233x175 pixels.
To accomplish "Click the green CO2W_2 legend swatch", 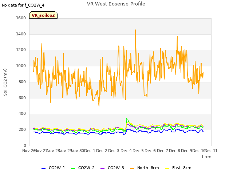I will pos(73,168).
